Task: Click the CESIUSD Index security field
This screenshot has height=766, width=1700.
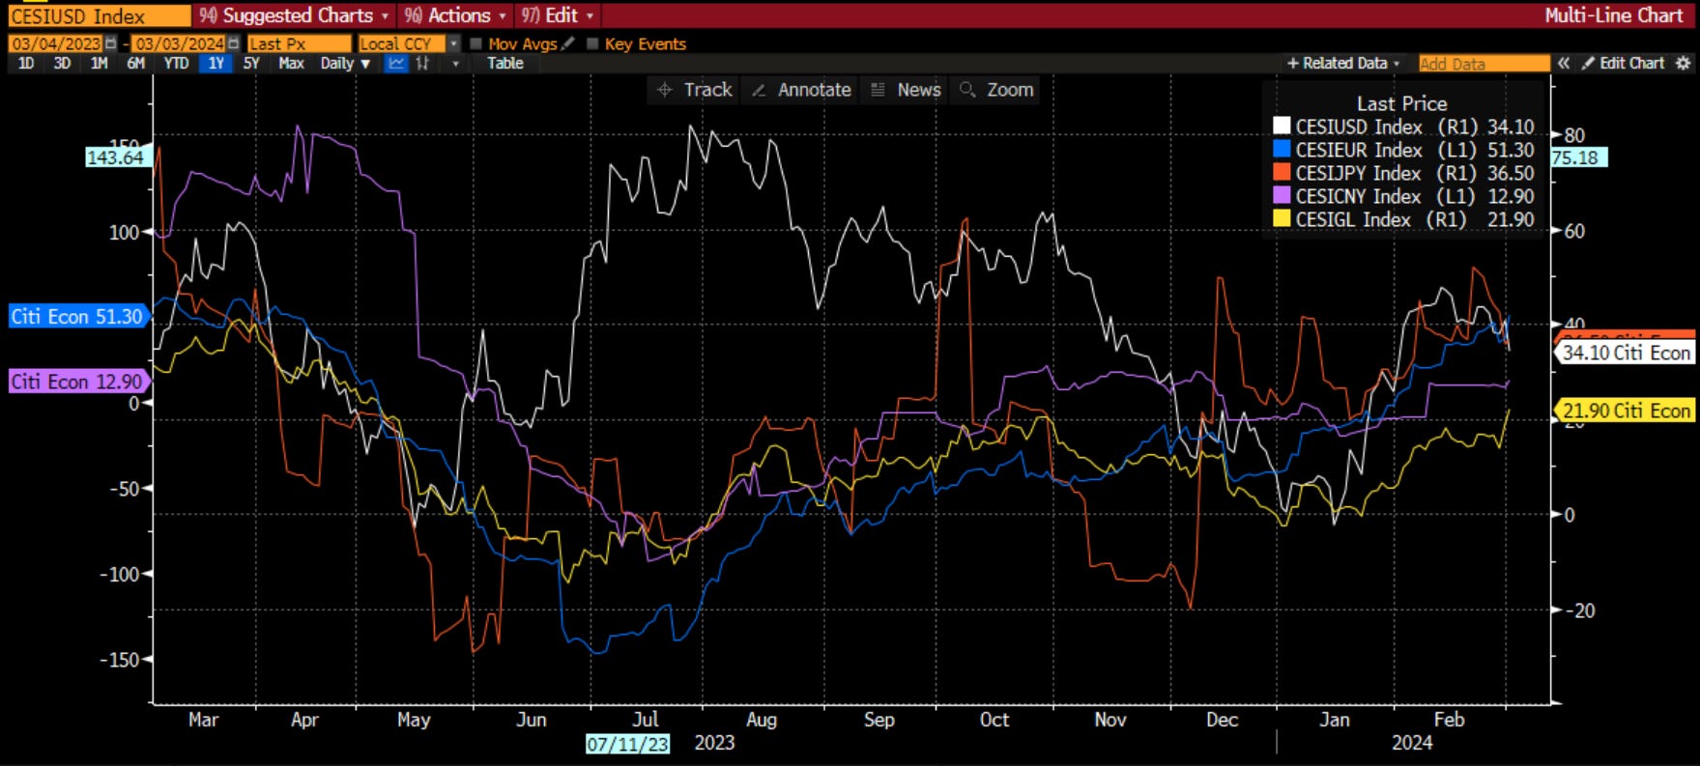Action: click(x=99, y=16)
